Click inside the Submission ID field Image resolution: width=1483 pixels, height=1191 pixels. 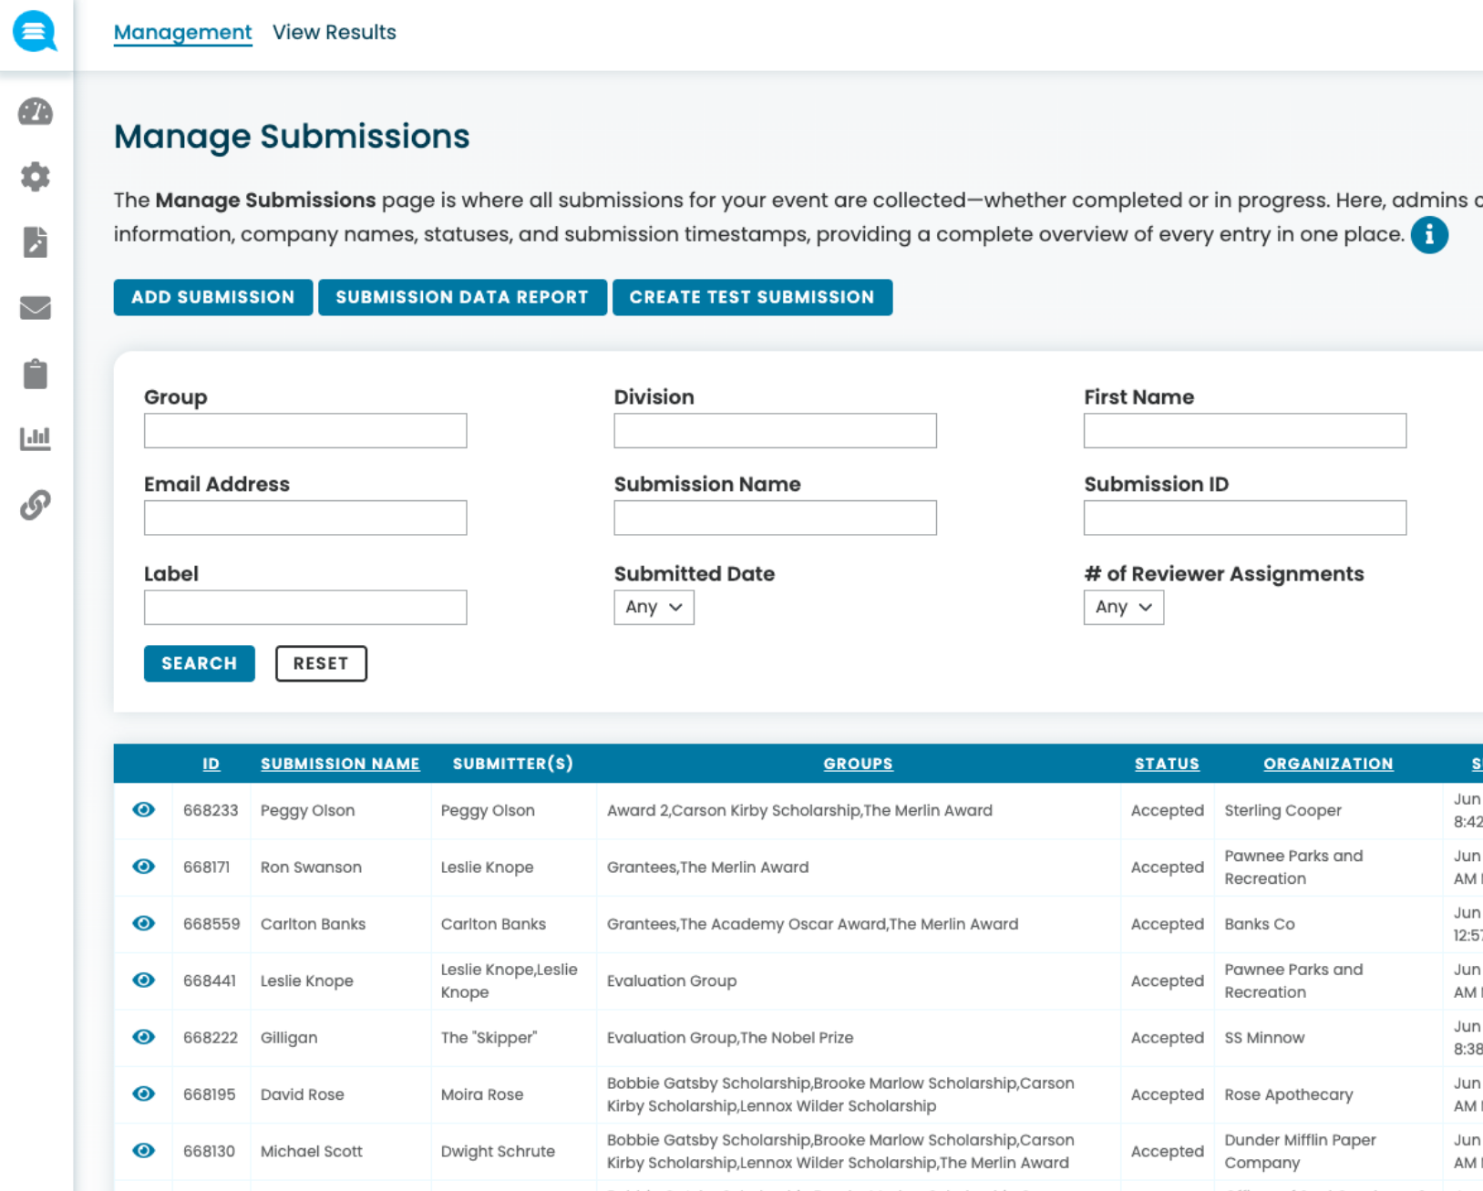pos(1245,517)
